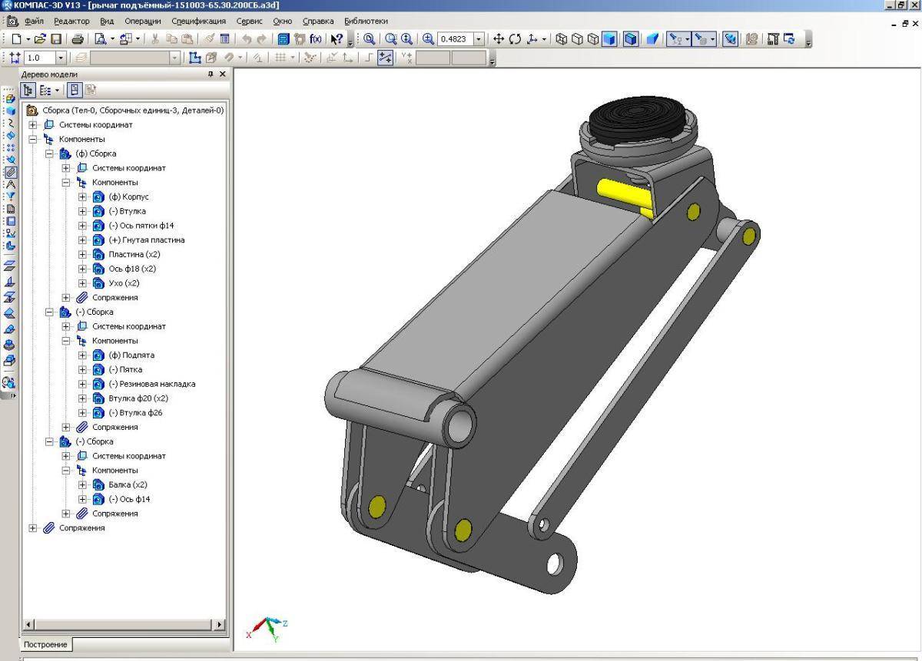
Task: Switch to Wireframe display mode
Action: 562,38
